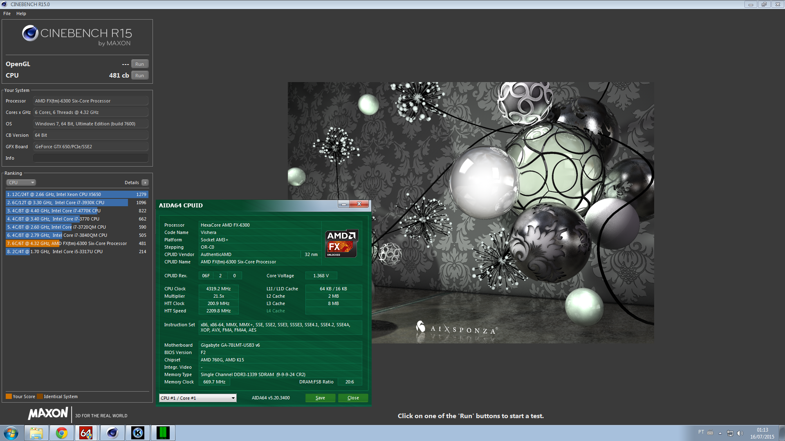The height and width of the screenshot is (441, 785).
Task: Open the Help menu
Action: (x=21, y=13)
